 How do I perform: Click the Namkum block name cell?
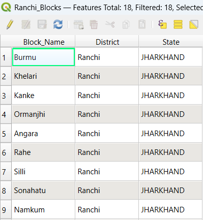(43, 210)
